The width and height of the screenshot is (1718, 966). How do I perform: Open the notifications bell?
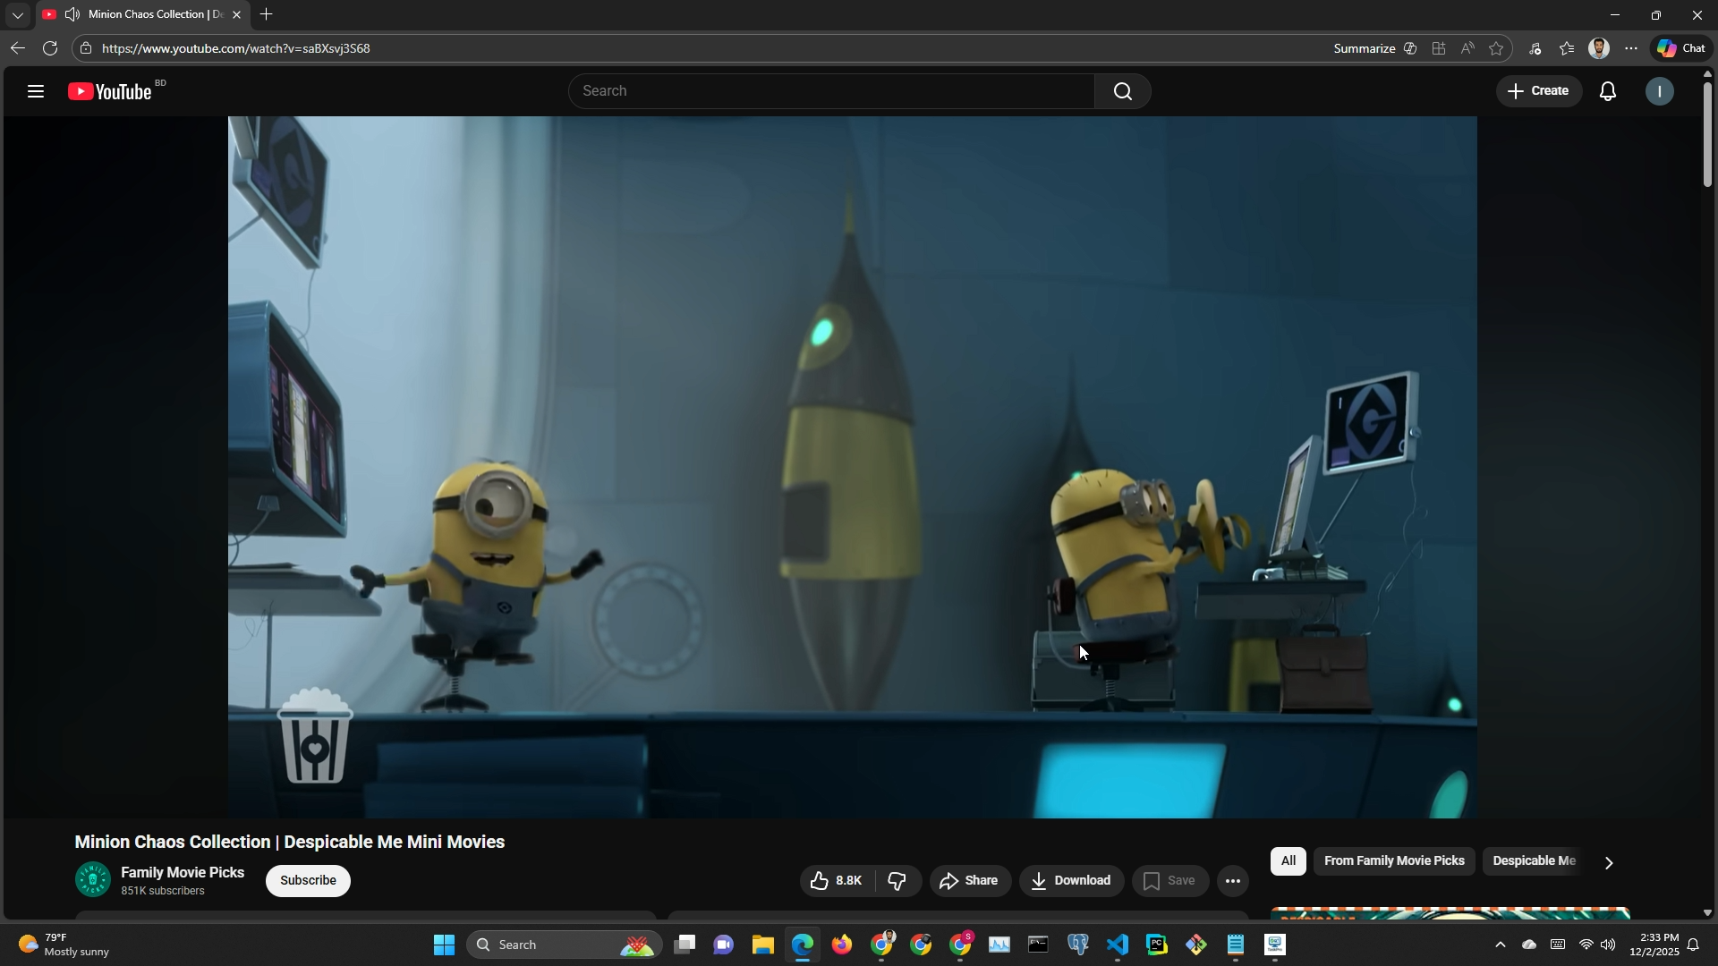click(x=1607, y=91)
